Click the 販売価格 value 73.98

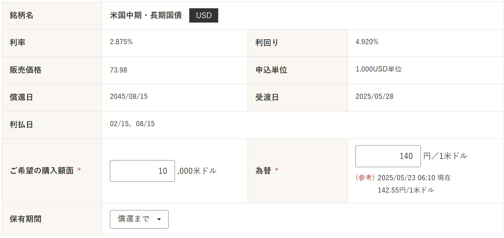click(119, 70)
